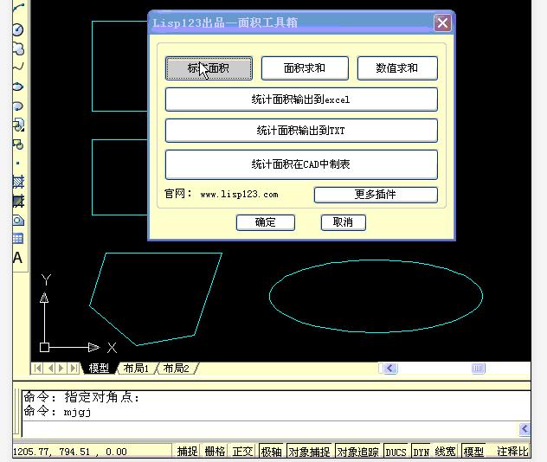Click 统计面积输出到excel button
Screen dimensions: 547x462
pyautogui.click(x=301, y=99)
